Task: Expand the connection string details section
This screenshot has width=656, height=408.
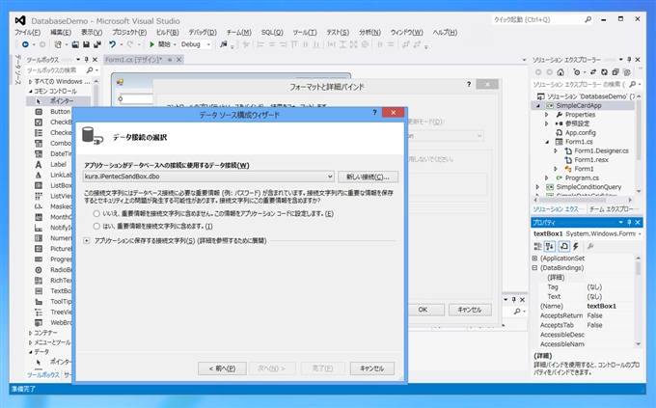Action: [x=87, y=240]
